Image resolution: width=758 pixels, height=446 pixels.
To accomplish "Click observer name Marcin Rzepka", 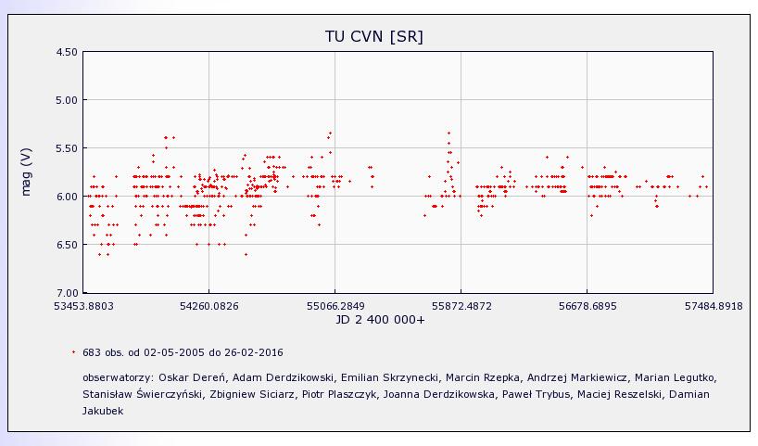I will point(482,377).
